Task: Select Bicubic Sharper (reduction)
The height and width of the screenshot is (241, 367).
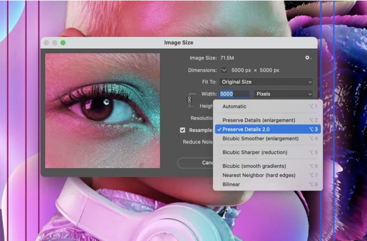Action: (255, 152)
